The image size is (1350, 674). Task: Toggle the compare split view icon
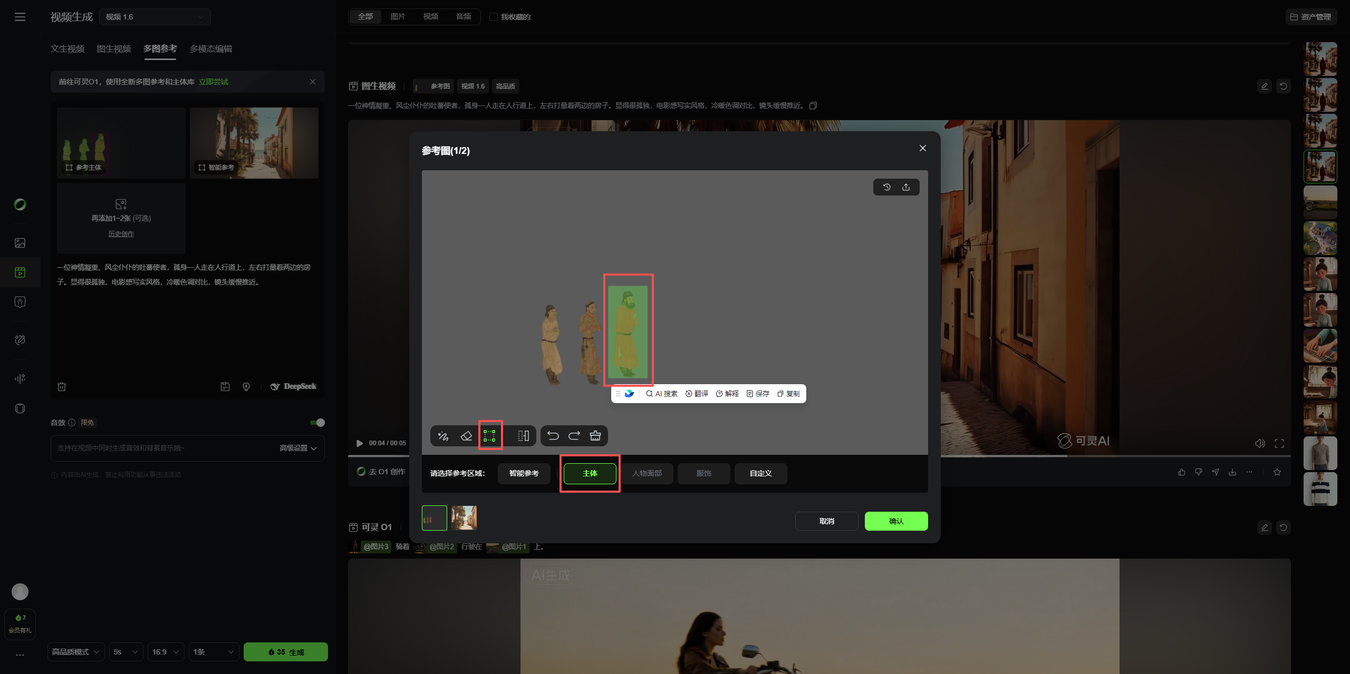tap(523, 436)
